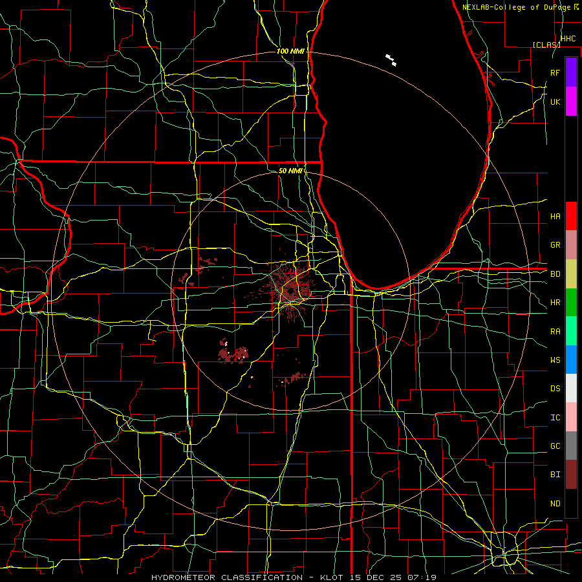Click the DS white legend swatch
Viewport: 582px width, 582px height.
(x=571, y=388)
